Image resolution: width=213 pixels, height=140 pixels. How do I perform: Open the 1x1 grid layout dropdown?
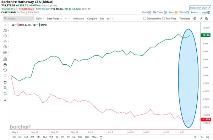pyautogui.click(x=110, y=18)
